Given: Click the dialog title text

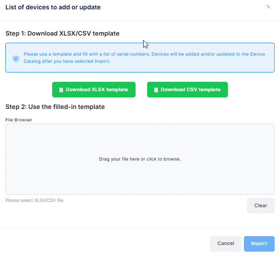Looking at the screenshot, I should [53, 7].
